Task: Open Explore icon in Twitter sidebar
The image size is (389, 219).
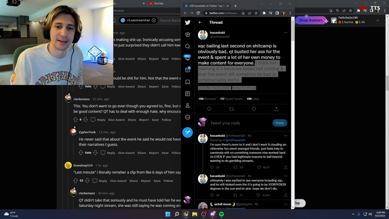Action: pos(188,35)
